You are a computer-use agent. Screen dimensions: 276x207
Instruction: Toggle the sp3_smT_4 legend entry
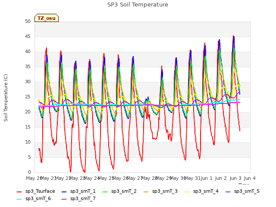[x=201, y=191]
